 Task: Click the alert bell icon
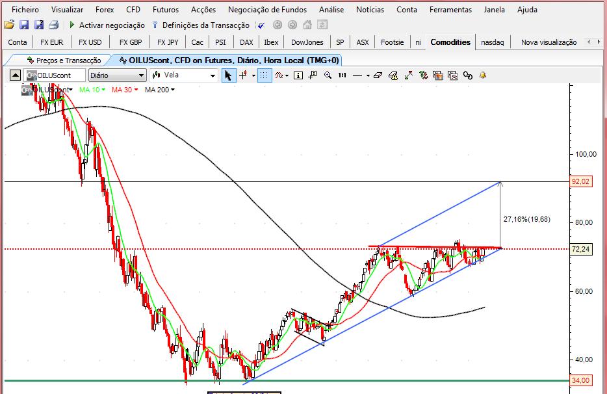[x=483, y=75]
